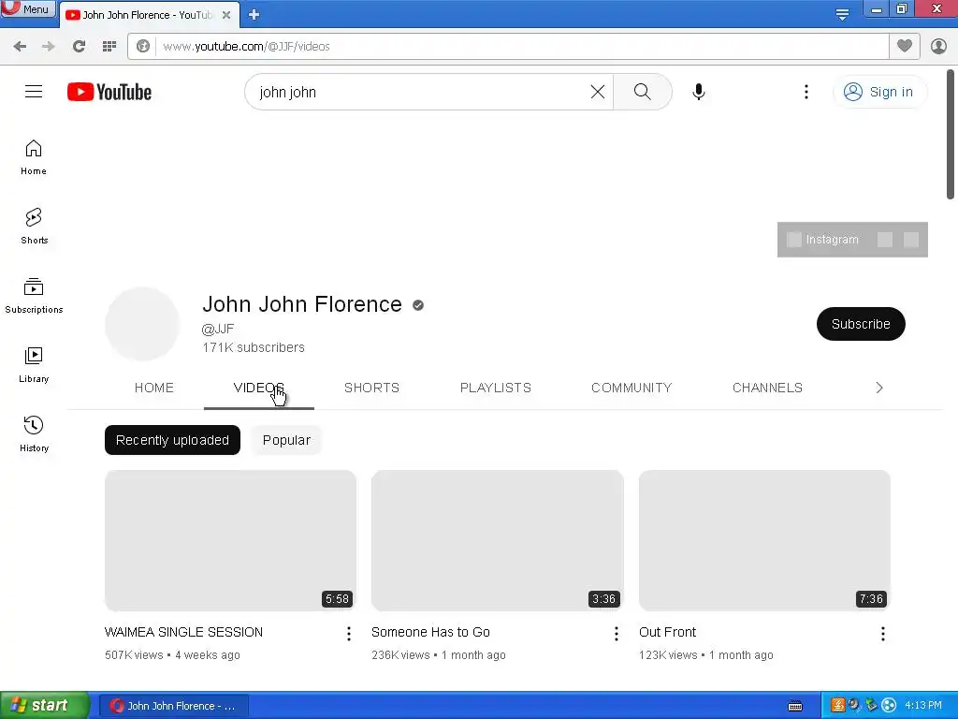Open Out Front video title
This screenshot has height=719, width=958.
point(667,632)
